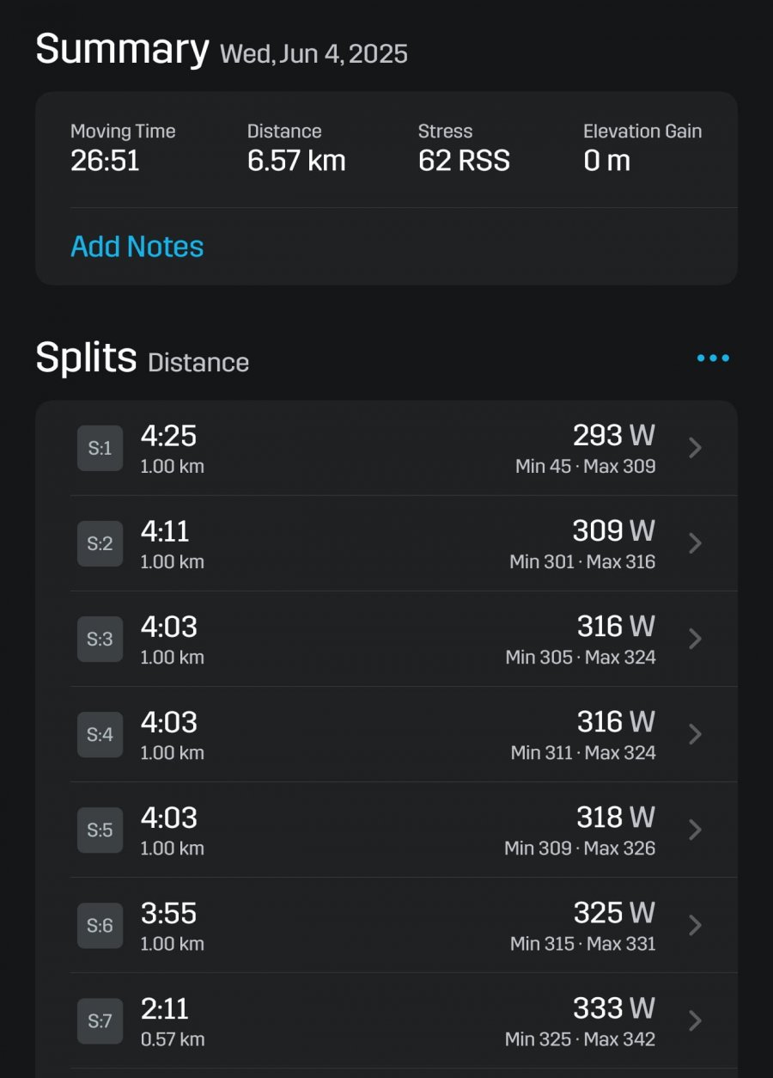
Task: Open split 5 power 318 W
Action: pyautogui.click(x=616, y=817)
